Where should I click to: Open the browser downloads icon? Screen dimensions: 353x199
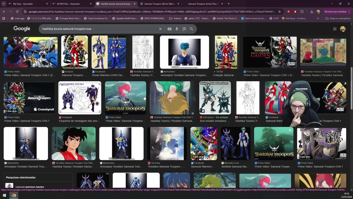pyautogui.click(x=312, y=12)
